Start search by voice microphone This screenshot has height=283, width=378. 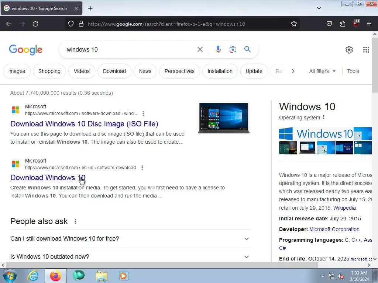tap(218, 49)
